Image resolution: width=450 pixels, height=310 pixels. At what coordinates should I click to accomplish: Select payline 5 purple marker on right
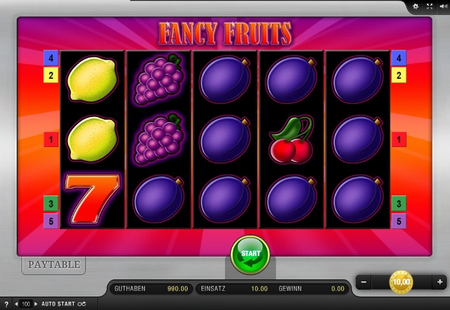pos(399,221)
